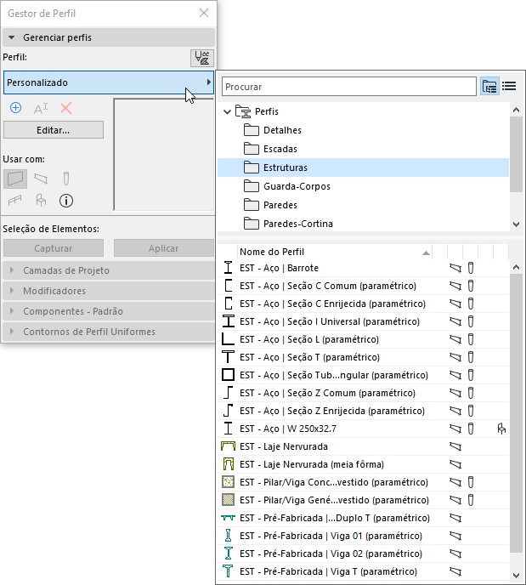Screen dimensions: 526x585
Task: Click the Seção I Universal profile icon
Action: point(228,321)
